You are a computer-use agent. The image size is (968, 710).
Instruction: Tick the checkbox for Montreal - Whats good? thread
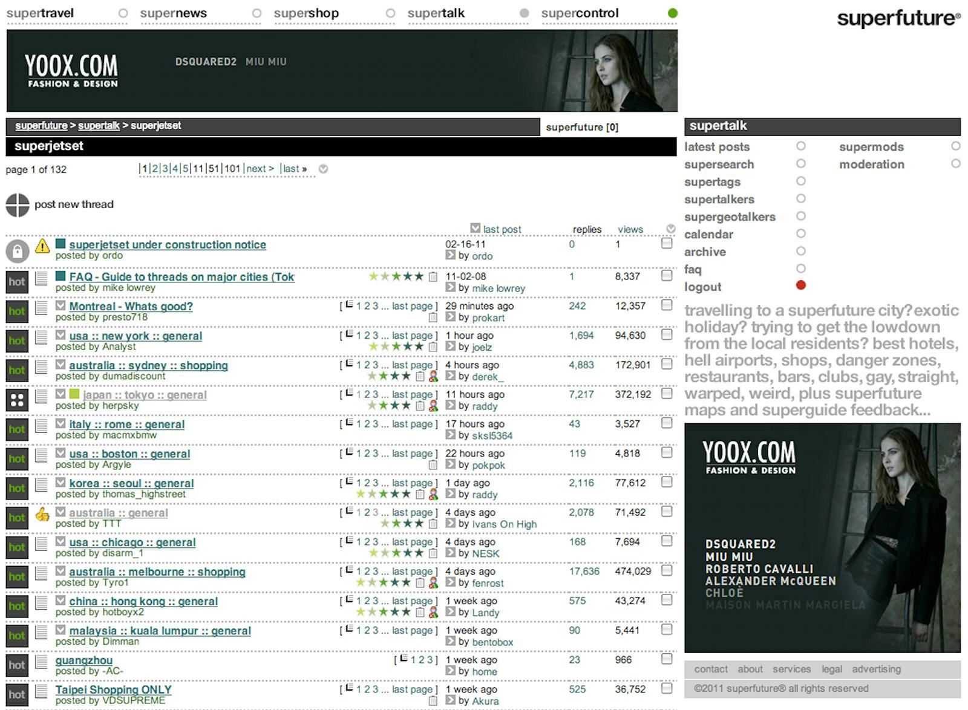[x=667, y=305]
